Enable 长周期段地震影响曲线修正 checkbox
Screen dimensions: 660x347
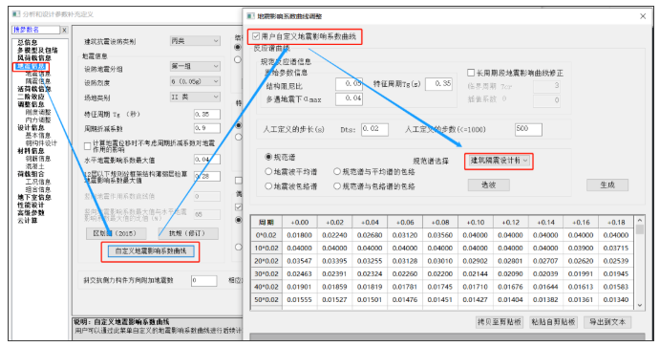pos(471,73)
